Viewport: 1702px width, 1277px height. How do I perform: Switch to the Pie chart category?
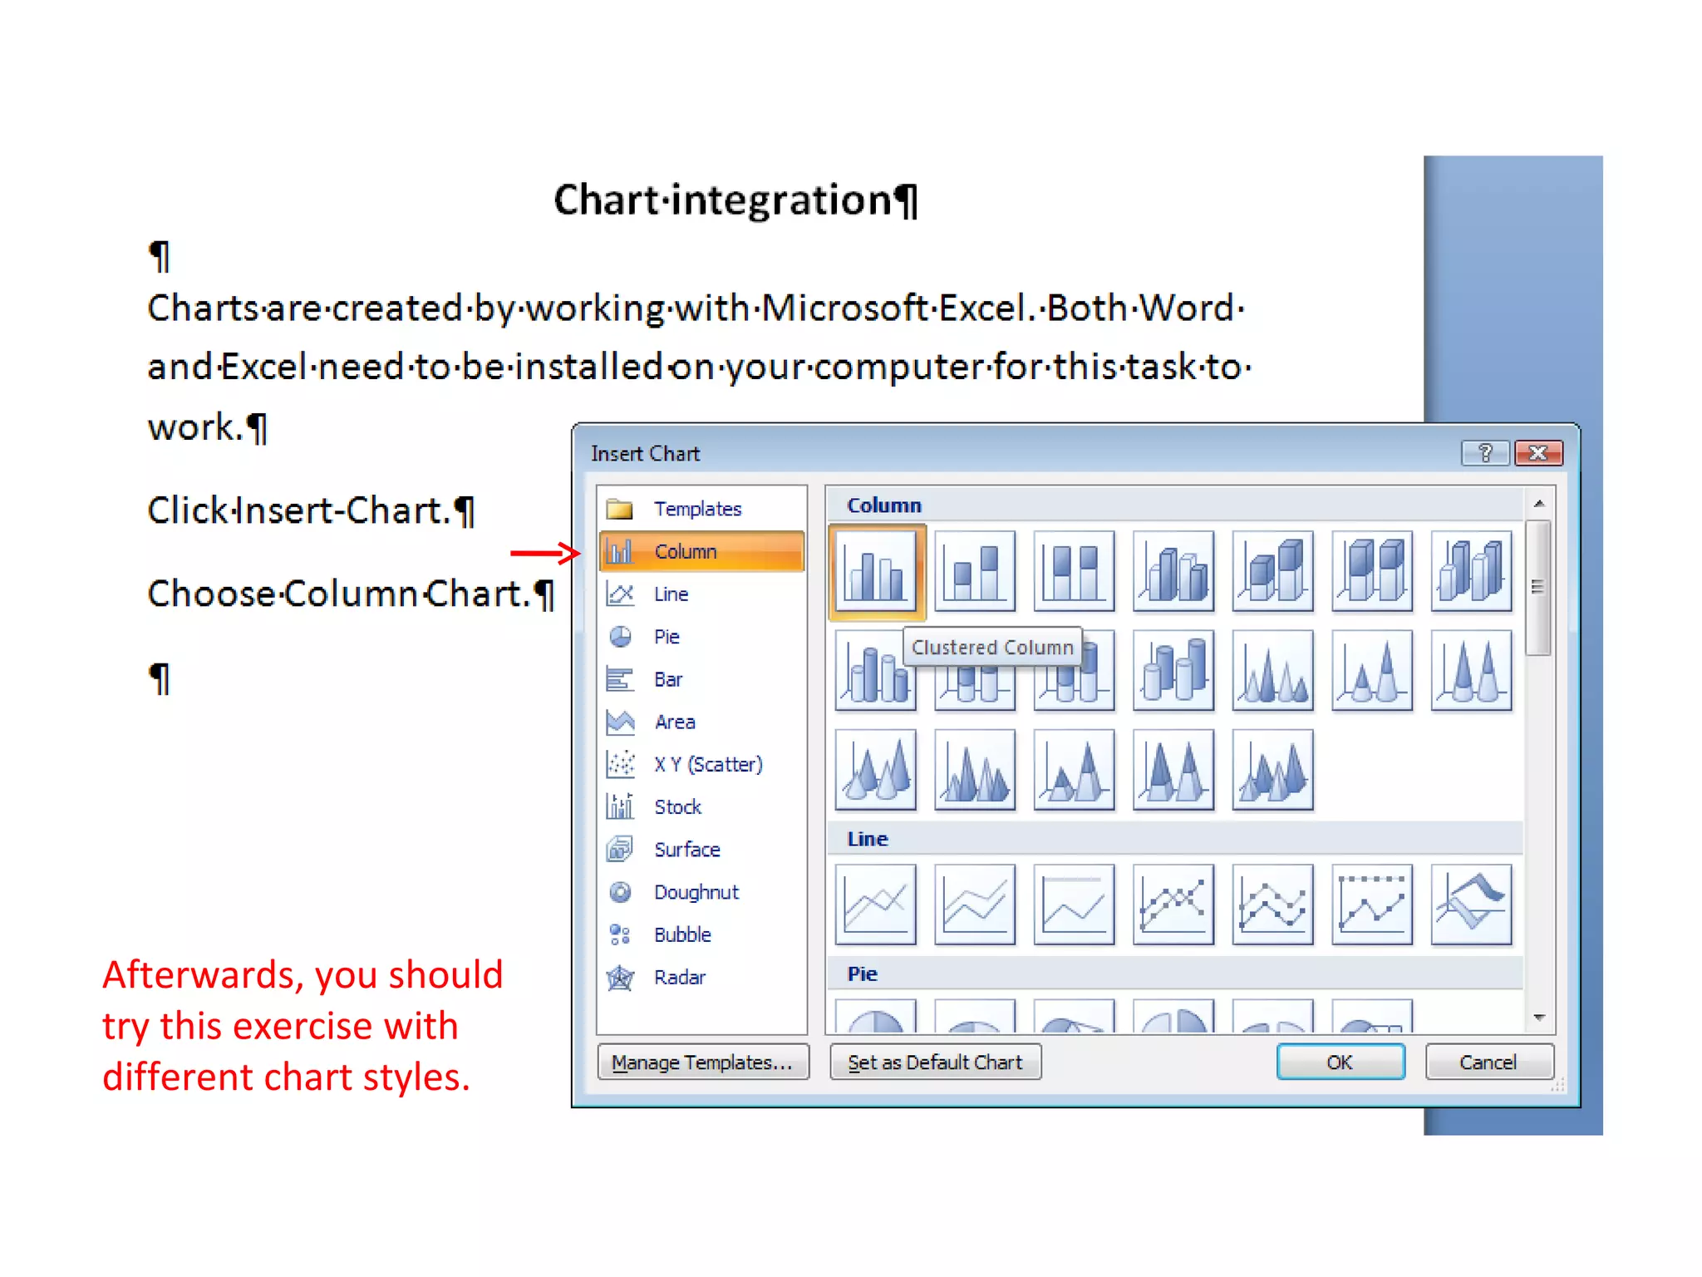[x=666, y=637]
